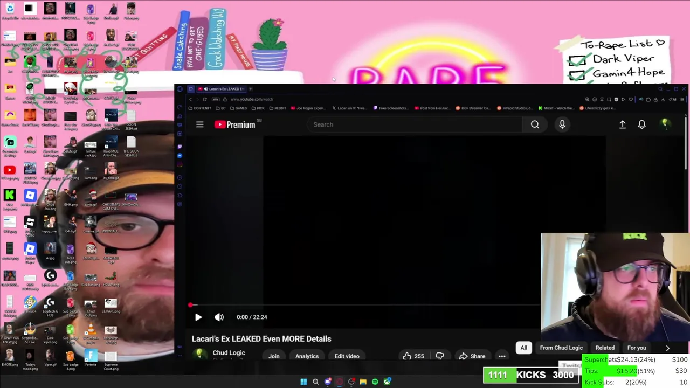Viewport: 690px width, 388px height.
Task: Click the video title Lacari's Ex LEAKED text
Action: pyautogui.click(x=261, y=339)
